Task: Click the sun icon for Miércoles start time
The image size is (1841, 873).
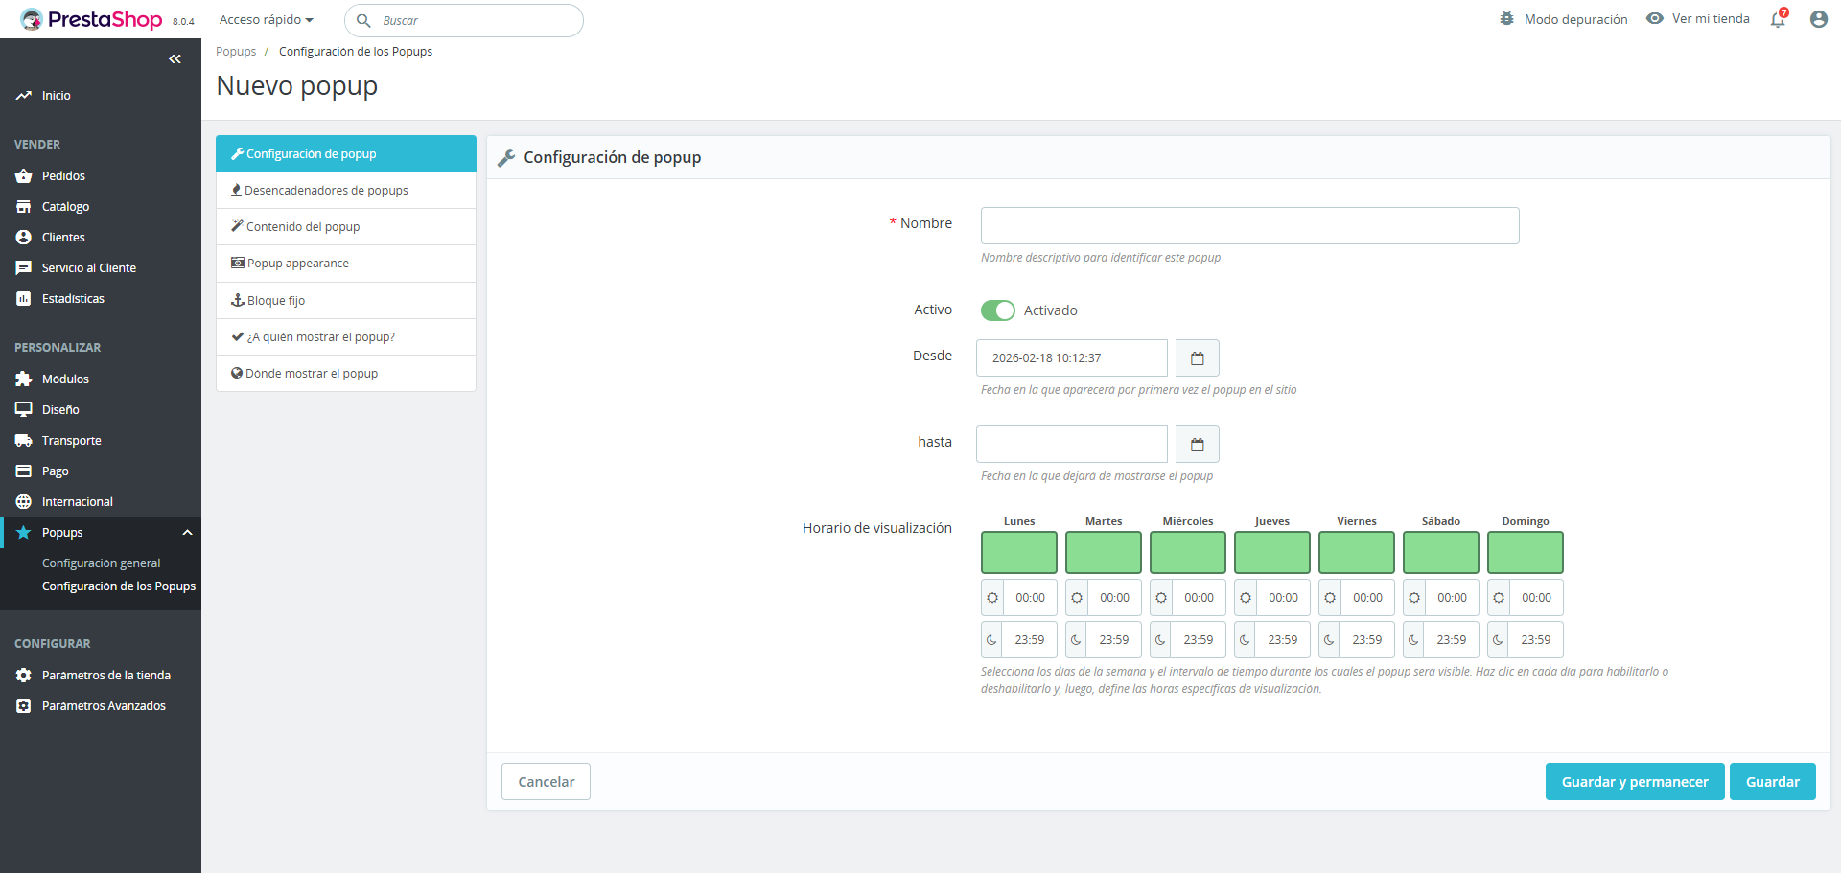Action: (1161, 598)
